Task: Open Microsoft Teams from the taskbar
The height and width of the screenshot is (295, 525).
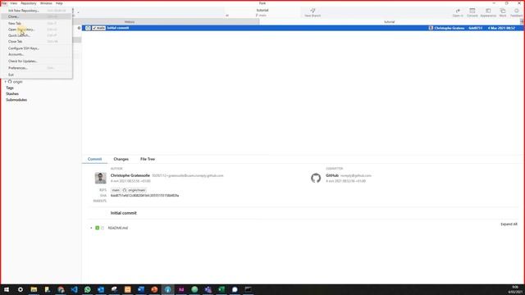Action: click(x=208, y=289)
